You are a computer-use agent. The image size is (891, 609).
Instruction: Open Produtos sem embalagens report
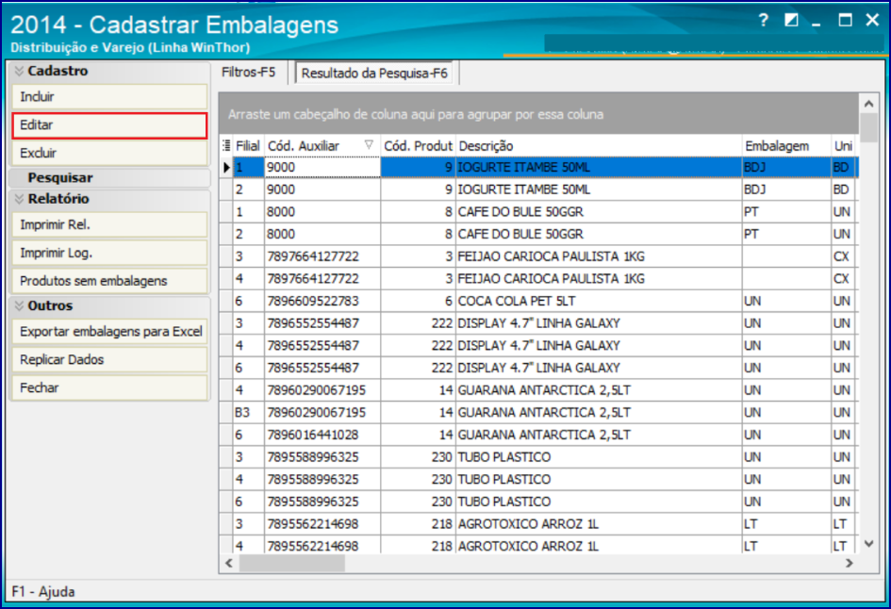[x=109, y=281]
